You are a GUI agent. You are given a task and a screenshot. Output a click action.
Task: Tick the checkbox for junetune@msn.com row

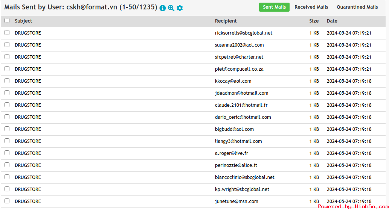[x=7, y=201]
